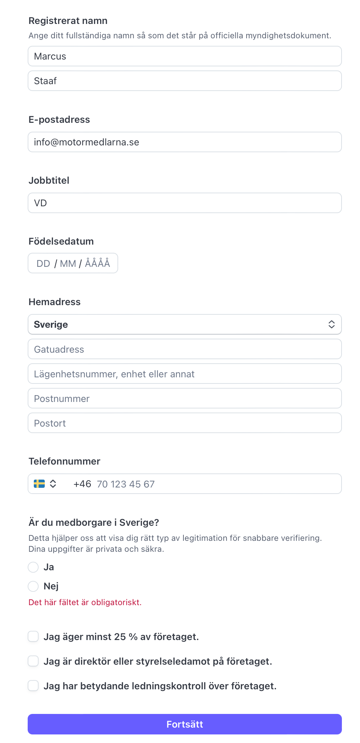360x743 pixels.
Task: Click the Postort input field
Action: [x=184, y=423]
